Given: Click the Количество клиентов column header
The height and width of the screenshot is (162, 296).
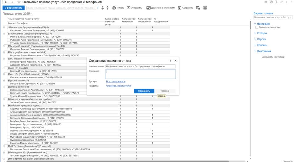Looking at the screenshot, I should tap(129, 20).
